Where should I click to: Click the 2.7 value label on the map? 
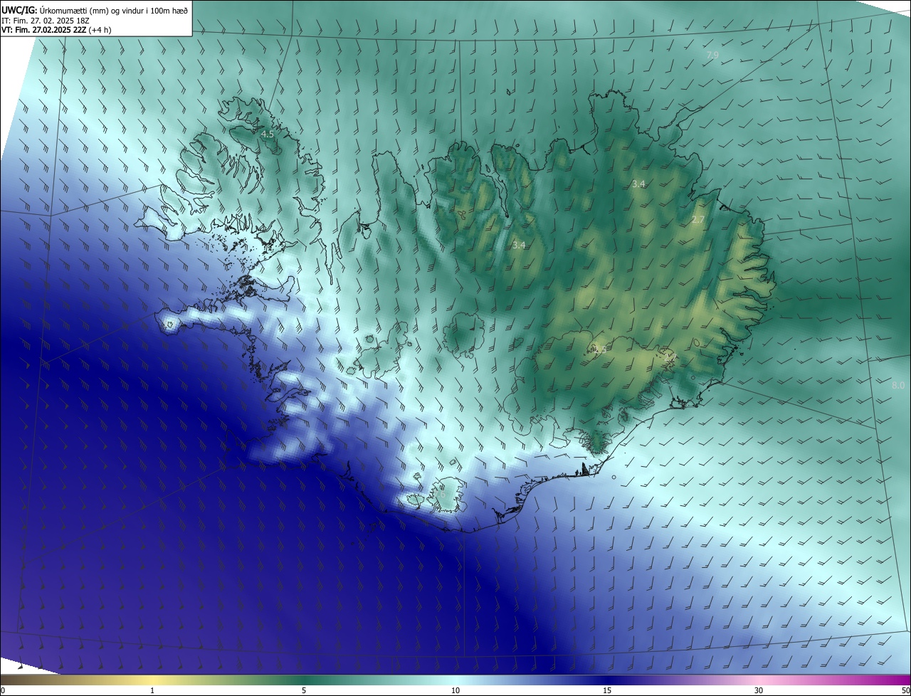[x=698, y=220]
